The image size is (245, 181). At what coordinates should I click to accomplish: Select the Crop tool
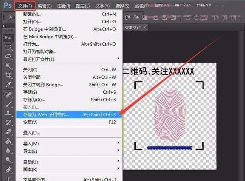point(8,75)
